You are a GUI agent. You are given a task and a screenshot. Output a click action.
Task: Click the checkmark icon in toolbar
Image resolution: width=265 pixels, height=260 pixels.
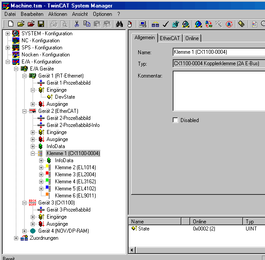pos(166,24)
